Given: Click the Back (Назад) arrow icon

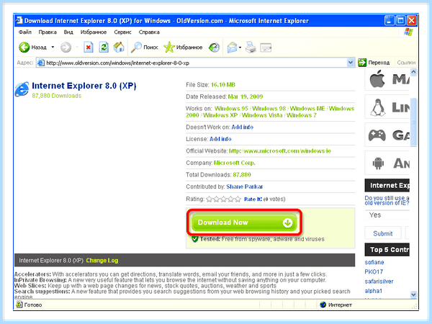Looking at the screenshot, I should [x=24, y=48].
